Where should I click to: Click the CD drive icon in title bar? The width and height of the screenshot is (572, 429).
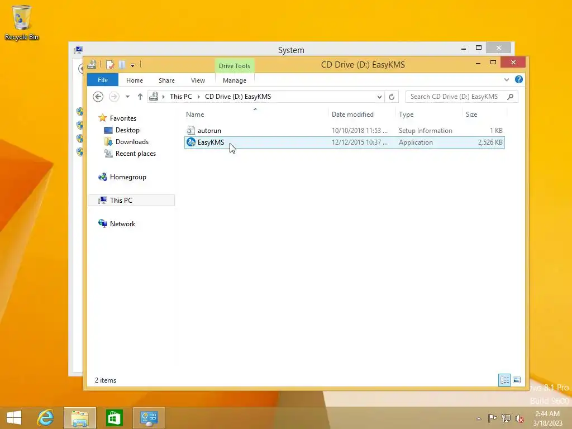coord(92,65)
